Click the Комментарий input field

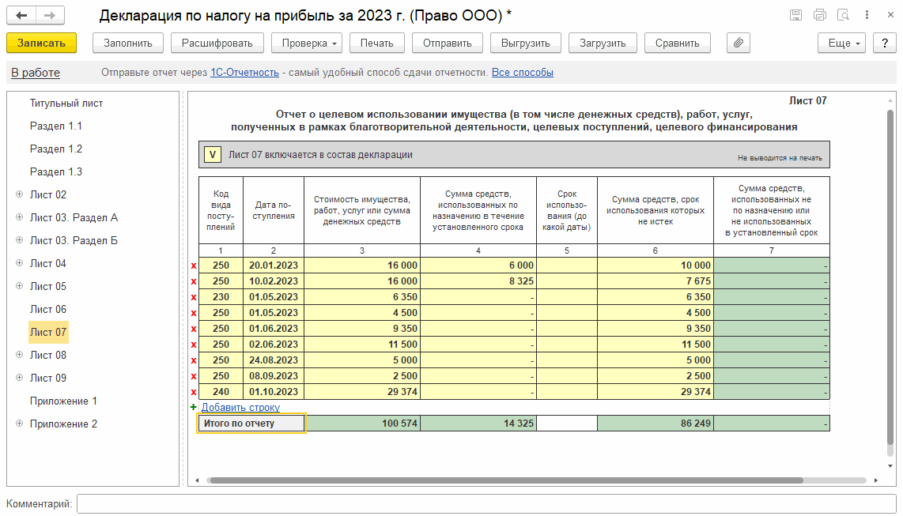click(486, 503)
